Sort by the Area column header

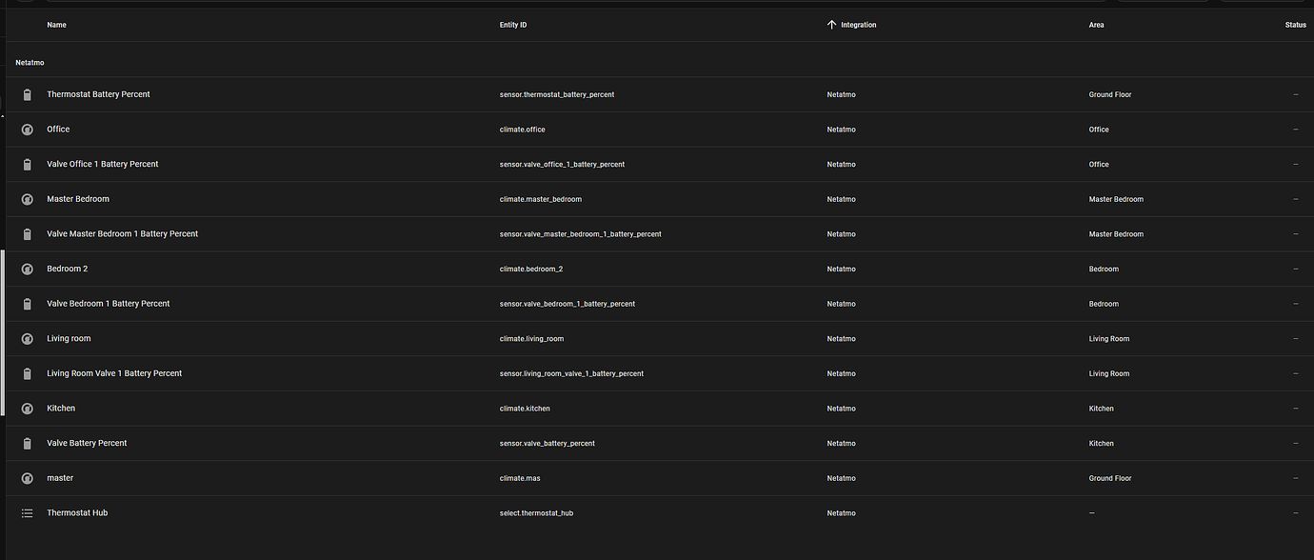[x=1097, y=25]
